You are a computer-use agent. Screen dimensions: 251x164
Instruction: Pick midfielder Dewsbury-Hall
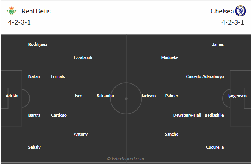(x=187, y=115)
